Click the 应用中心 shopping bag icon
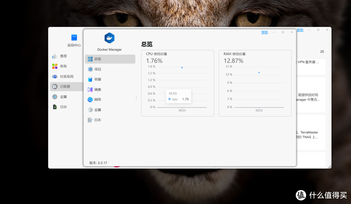 [x=74, y=38]
